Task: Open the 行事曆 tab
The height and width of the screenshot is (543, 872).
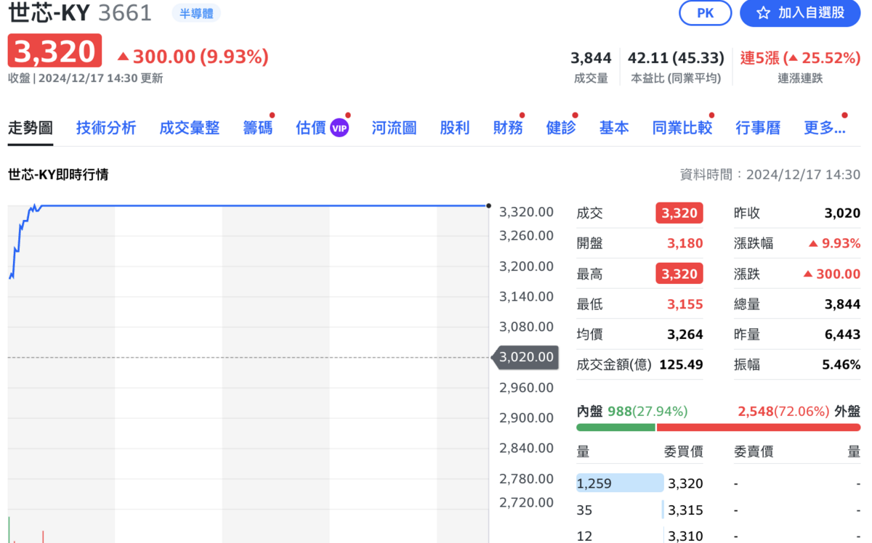Action: 758,127
